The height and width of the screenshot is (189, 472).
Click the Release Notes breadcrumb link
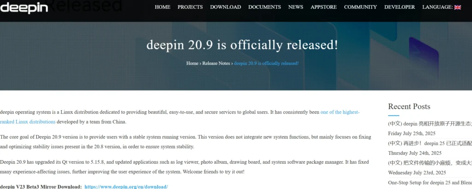click(216, 63)
